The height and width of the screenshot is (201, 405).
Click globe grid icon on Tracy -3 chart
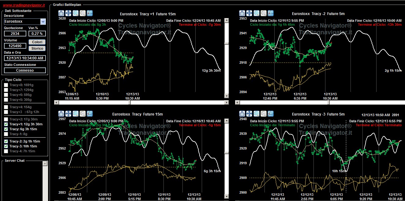tap(271, 114)
